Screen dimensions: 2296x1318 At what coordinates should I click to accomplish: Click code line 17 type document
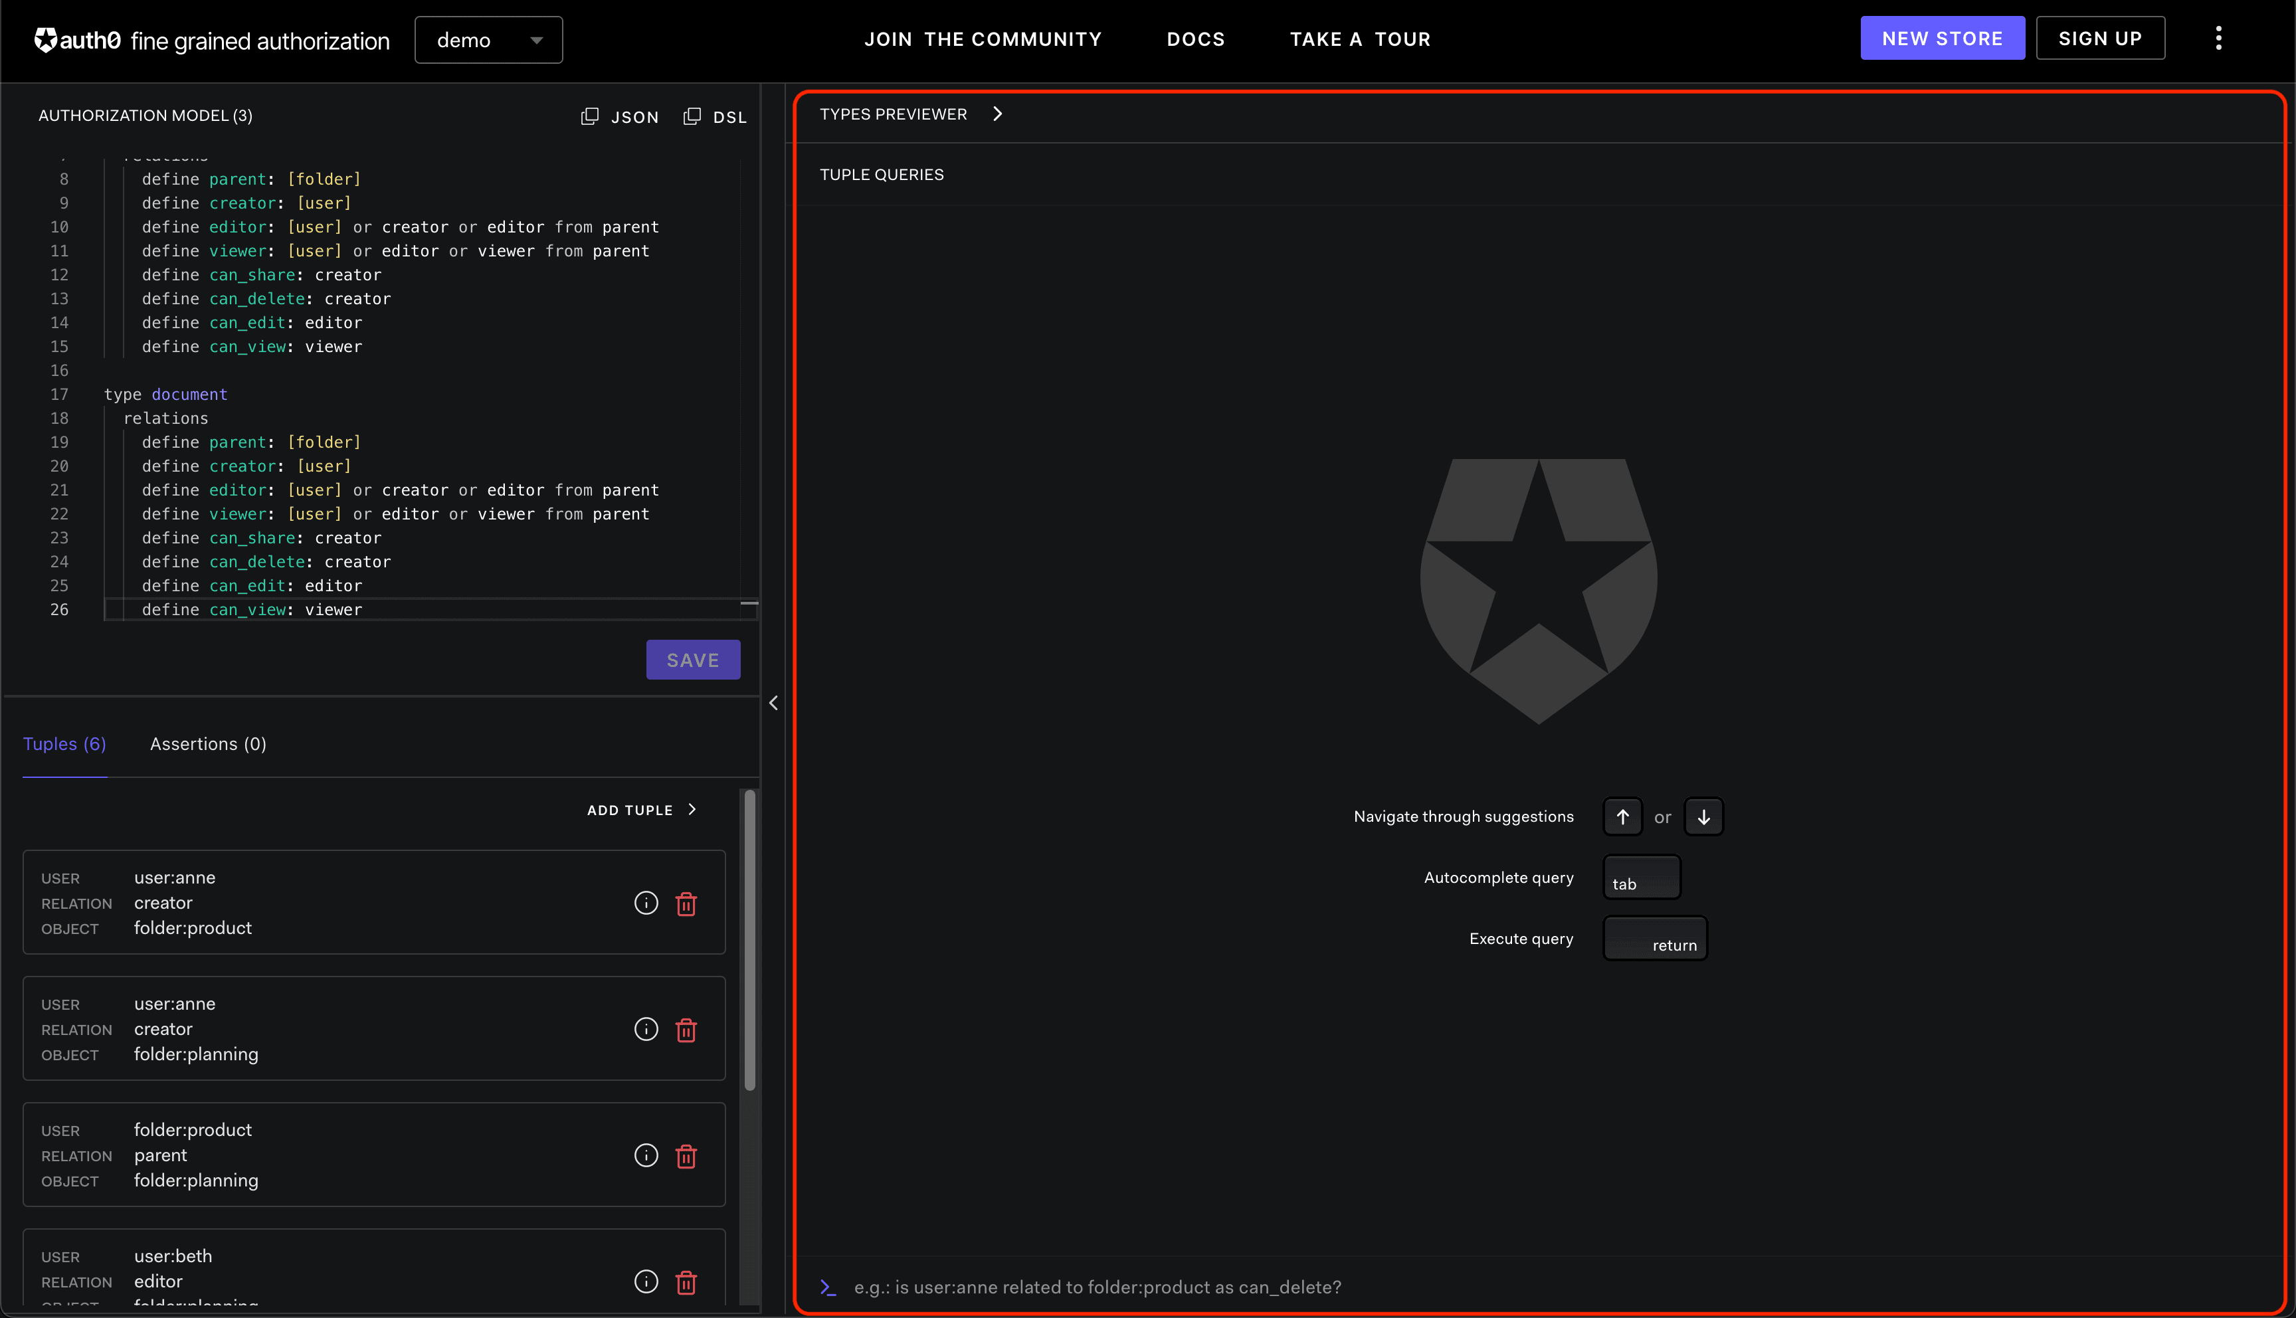click(165, 395)
